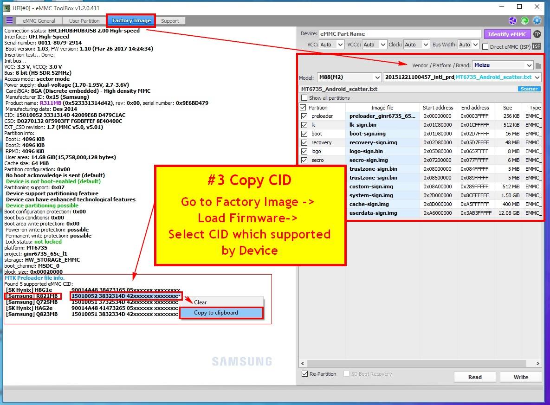Viewport: 550px width, 405px height.
Task: Select the system-sign.img image file
Action: click(x=371, y=195)
